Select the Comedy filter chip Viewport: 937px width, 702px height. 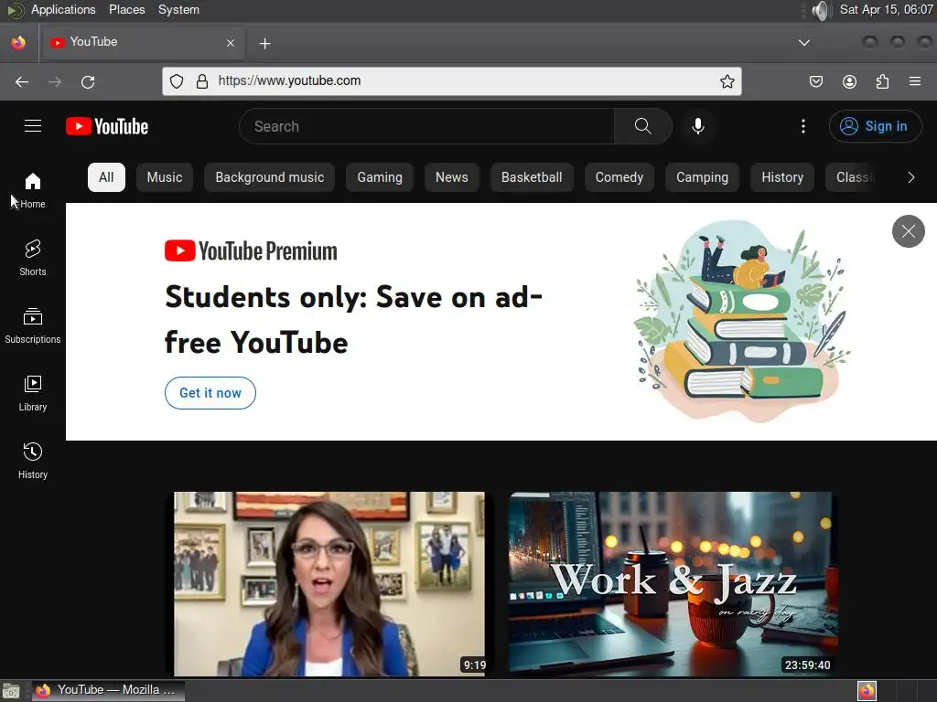click(619, 177)
